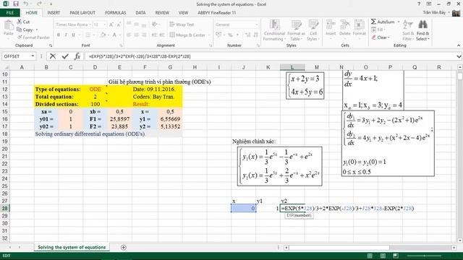Switch to the DATA tab
Viewport: 463px width, 260px height.
140,13
